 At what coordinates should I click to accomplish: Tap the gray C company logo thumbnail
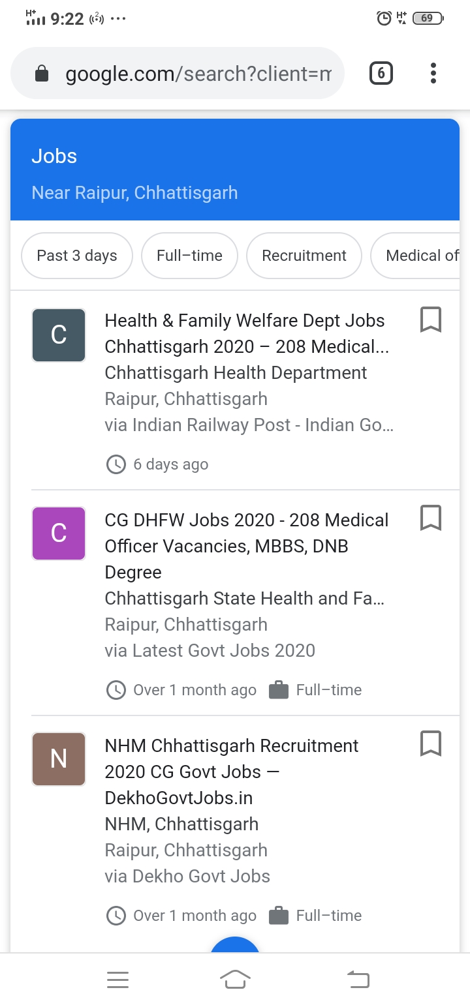(x=59, y=335)
